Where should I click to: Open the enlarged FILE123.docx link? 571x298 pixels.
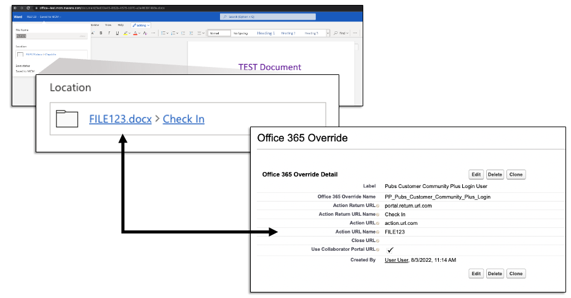[x=120, y=119]
